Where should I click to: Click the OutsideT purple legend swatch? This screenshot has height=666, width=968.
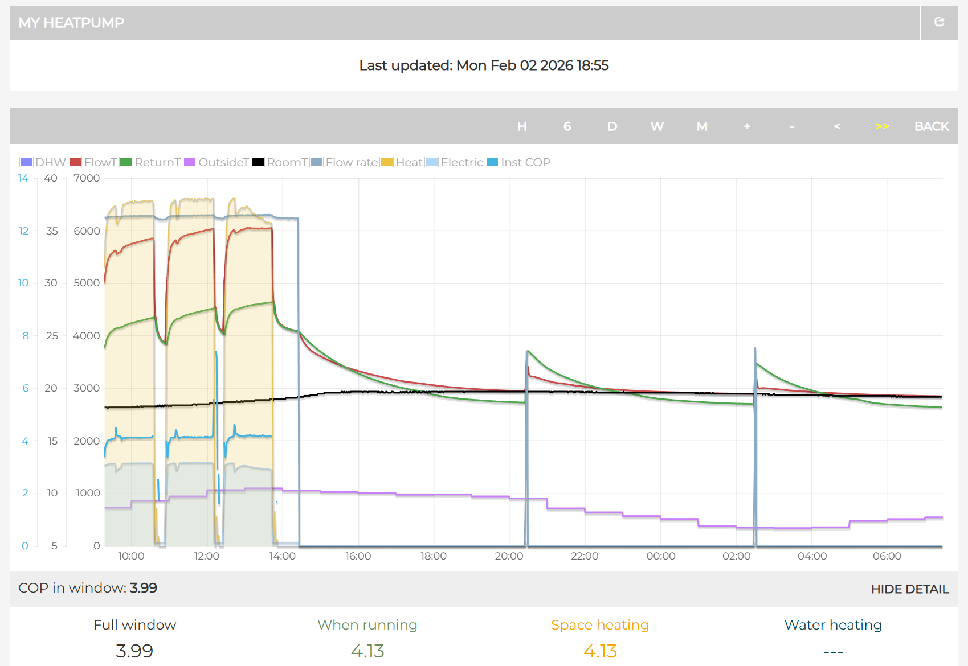190,162
